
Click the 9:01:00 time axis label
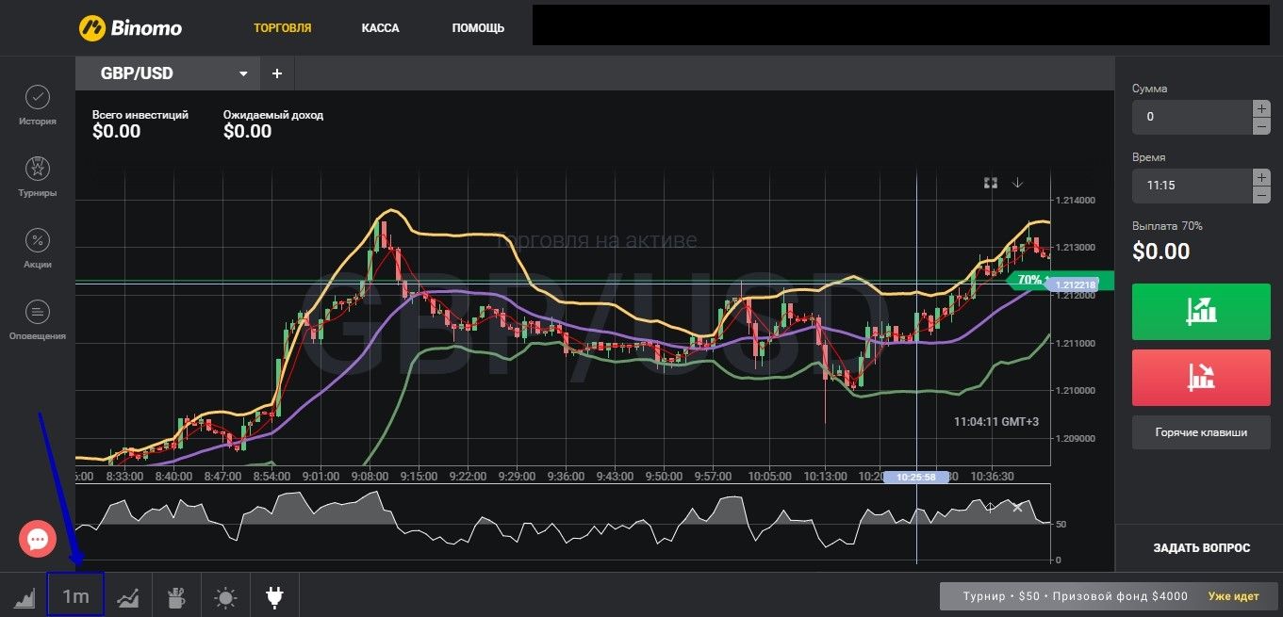point(321,477)
